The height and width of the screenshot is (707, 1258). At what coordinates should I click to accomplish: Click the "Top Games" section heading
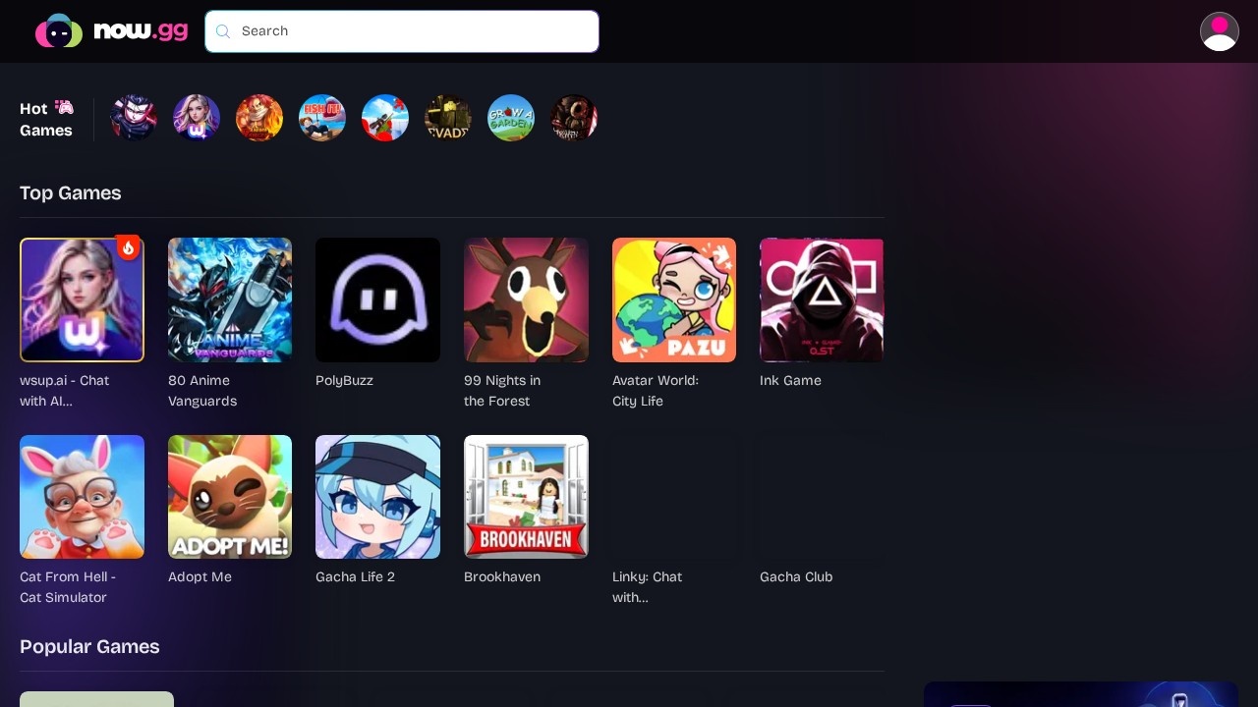(x=71, y=193)
